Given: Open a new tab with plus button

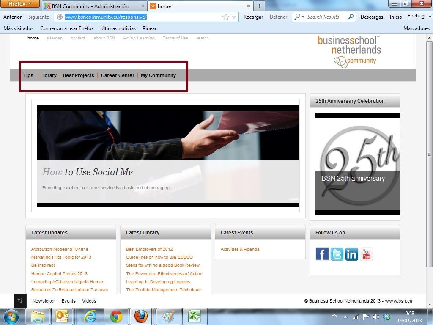Looking at the screenshot, I should [x=259, y=6].
